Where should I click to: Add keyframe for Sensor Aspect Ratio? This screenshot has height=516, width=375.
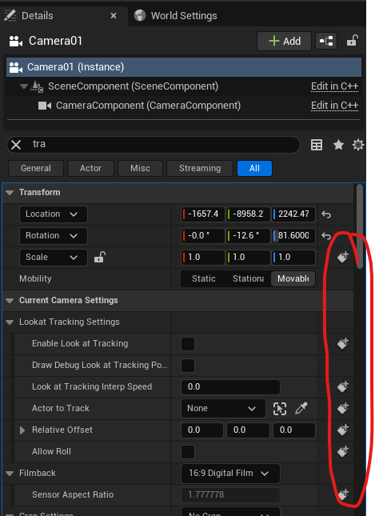coord(342,494)
